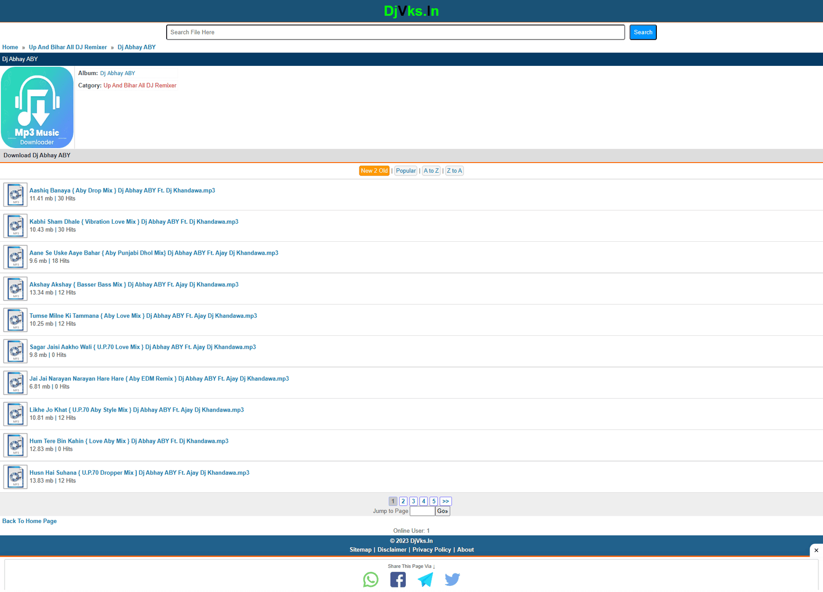Click the MP3 file icon beside Aashiq Banaya
This screenshot has height=592, width=823.
[15, 194]
